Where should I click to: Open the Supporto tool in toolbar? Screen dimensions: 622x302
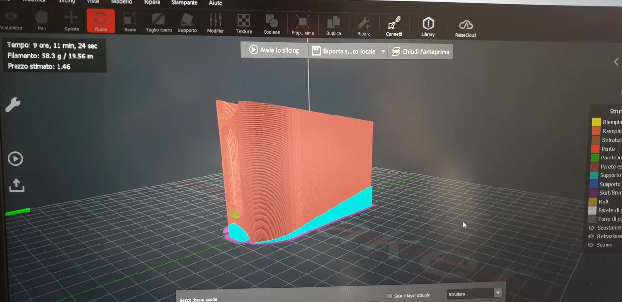(187, 23)
